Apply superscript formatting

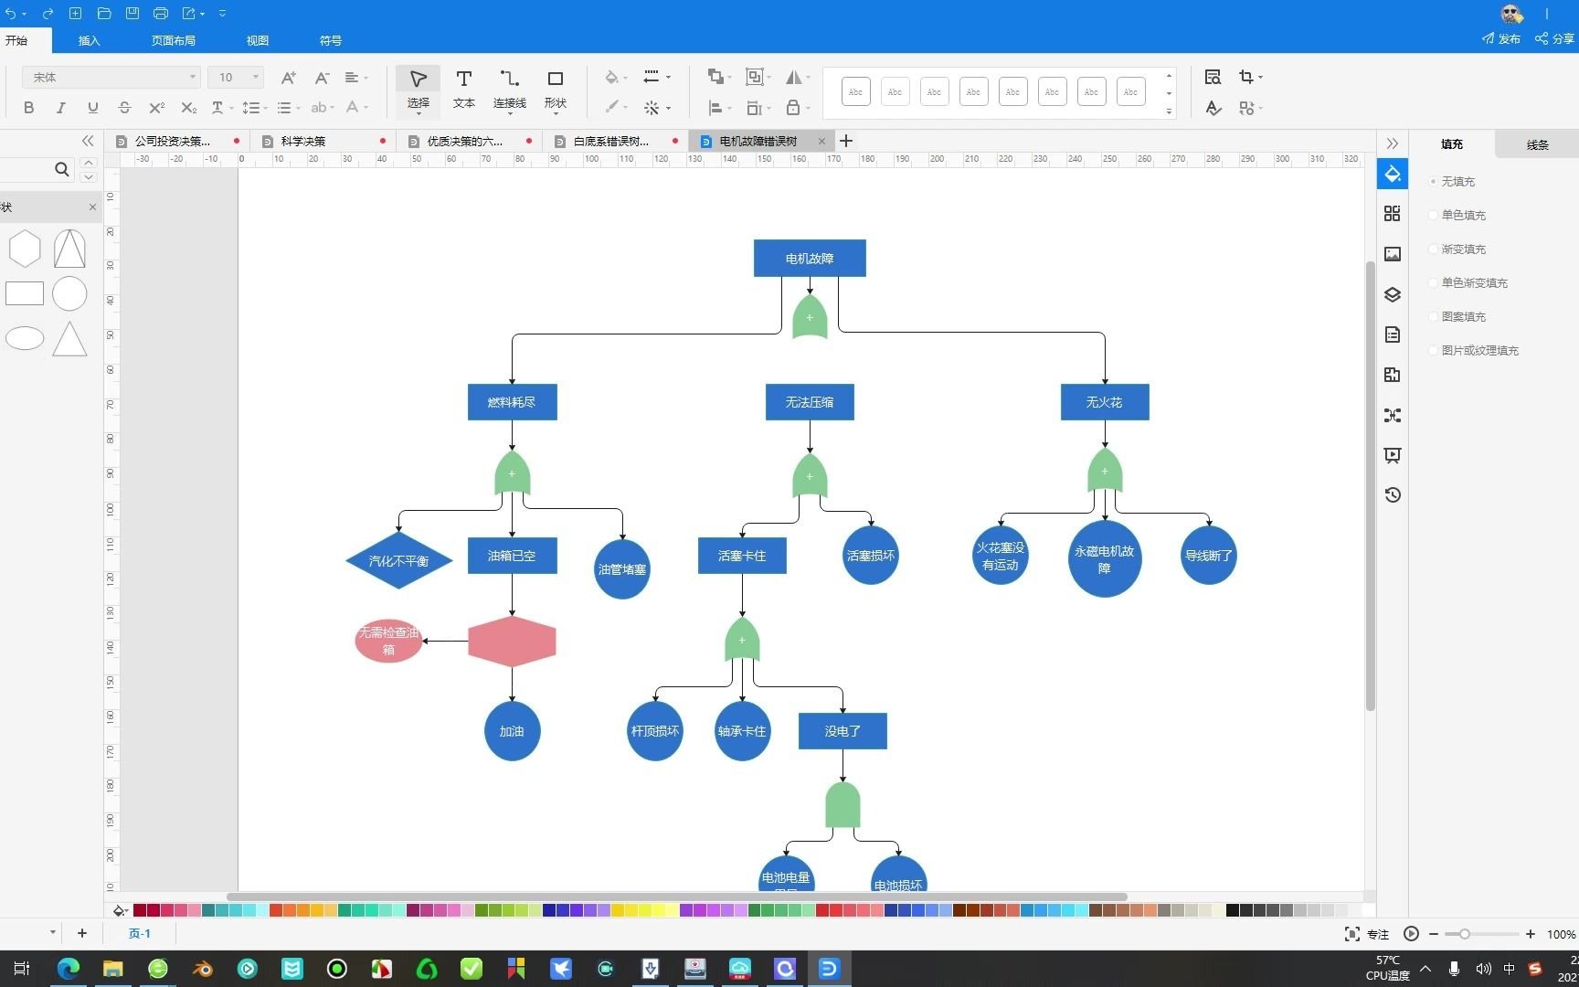click(x=156, y=108)
